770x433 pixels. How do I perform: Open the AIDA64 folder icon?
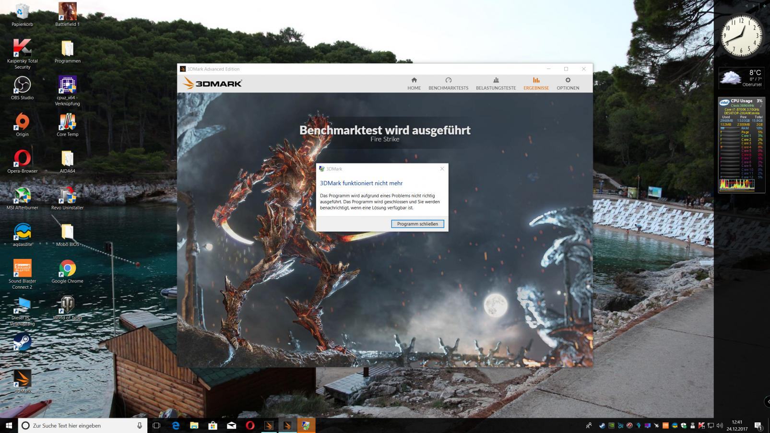tap(67, 162)
